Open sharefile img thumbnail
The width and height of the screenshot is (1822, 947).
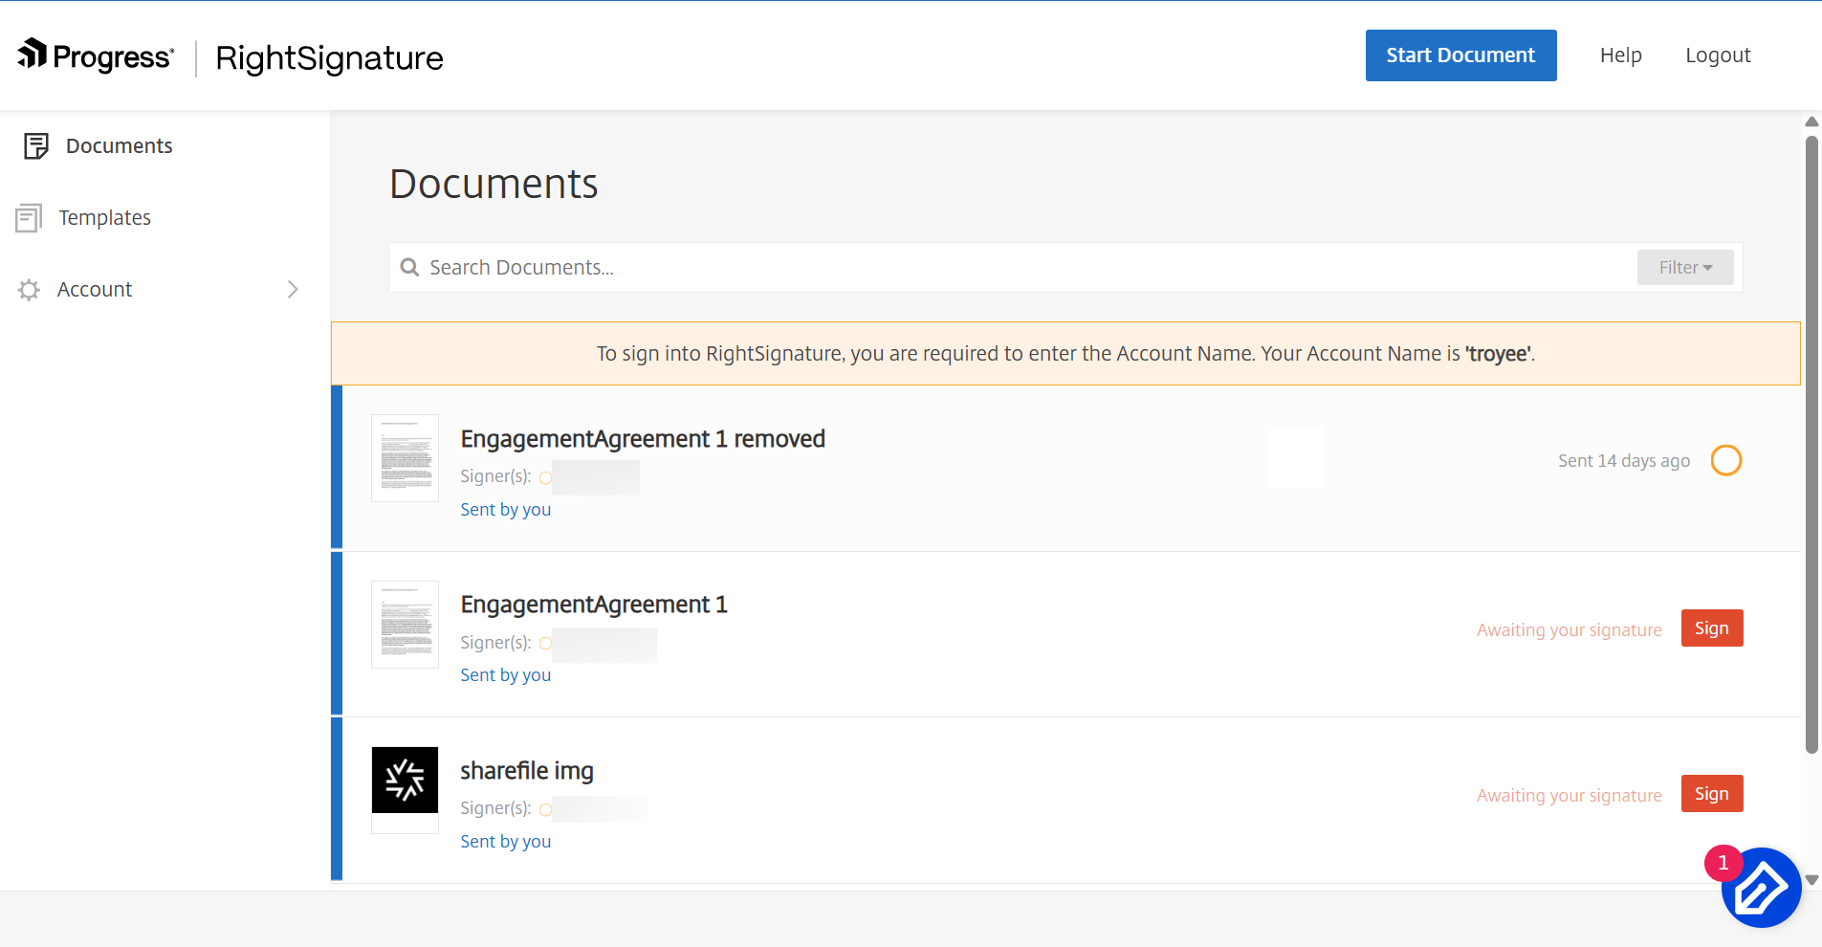405,790
